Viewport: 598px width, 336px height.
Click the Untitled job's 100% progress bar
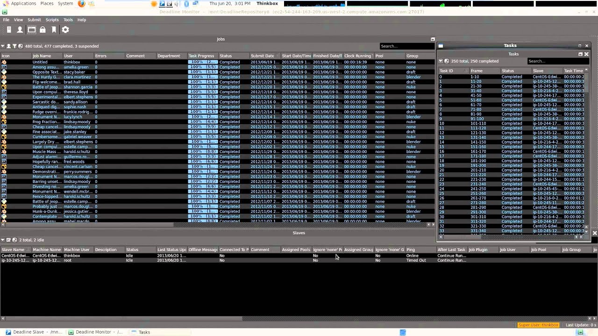(x=203, y=62)
